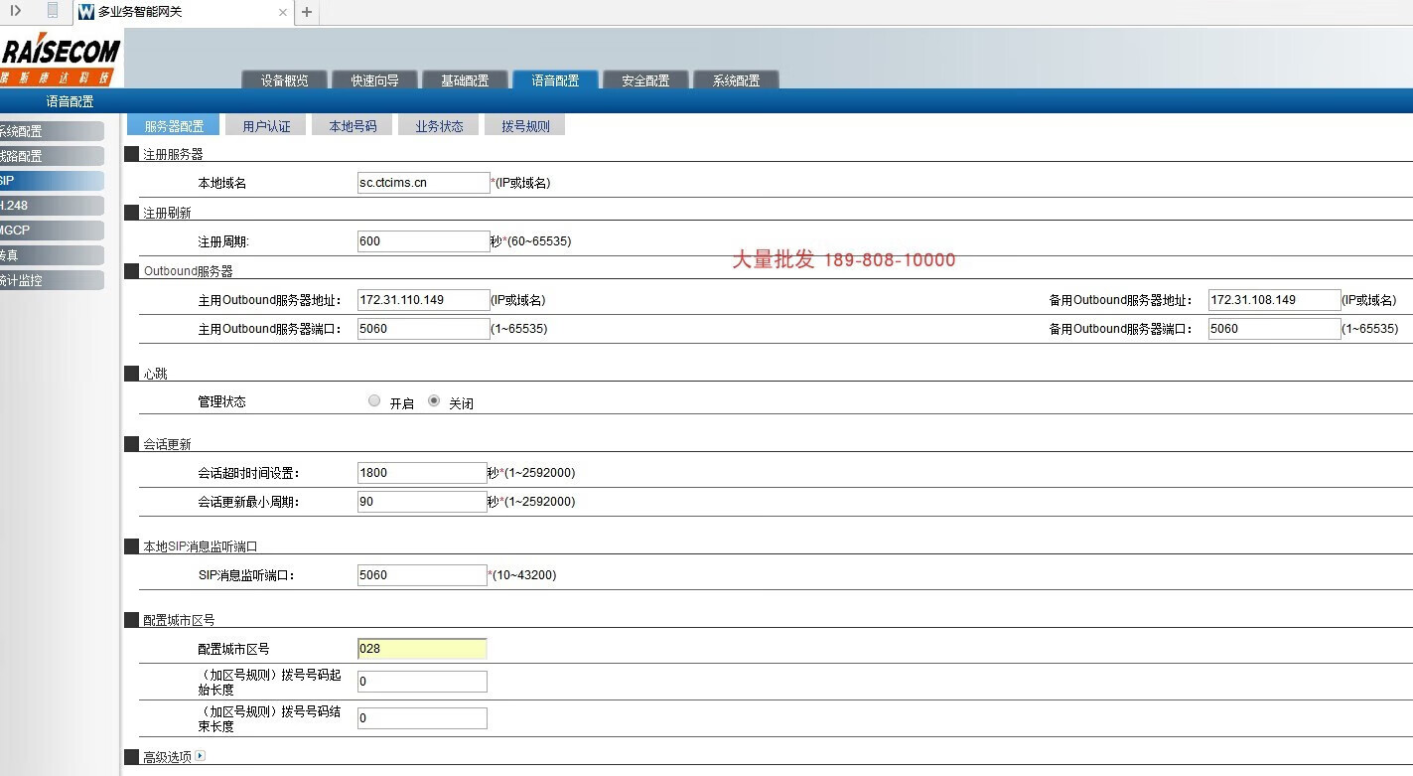The image size is (1413, 776).
Task: Click the 配置城市区号 input field
Action: click(423, 649)
